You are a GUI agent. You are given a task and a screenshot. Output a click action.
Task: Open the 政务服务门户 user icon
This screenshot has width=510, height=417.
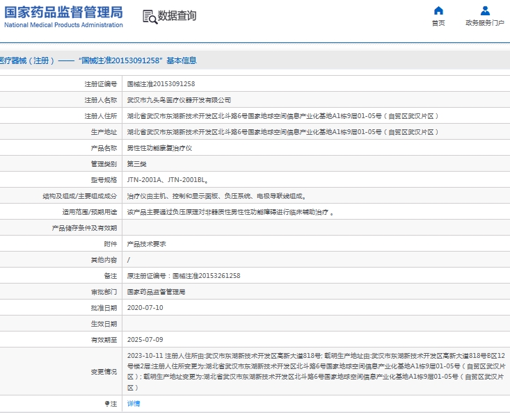pyautogui.click(x=485, y=10)
